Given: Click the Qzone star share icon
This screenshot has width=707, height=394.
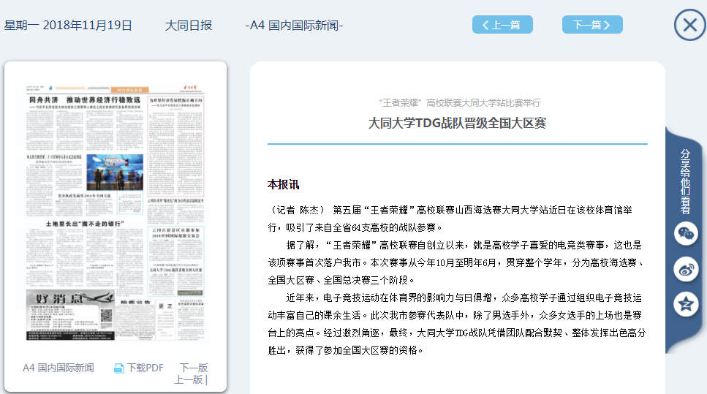Looking at the screenshot, I should click(686, 304).
